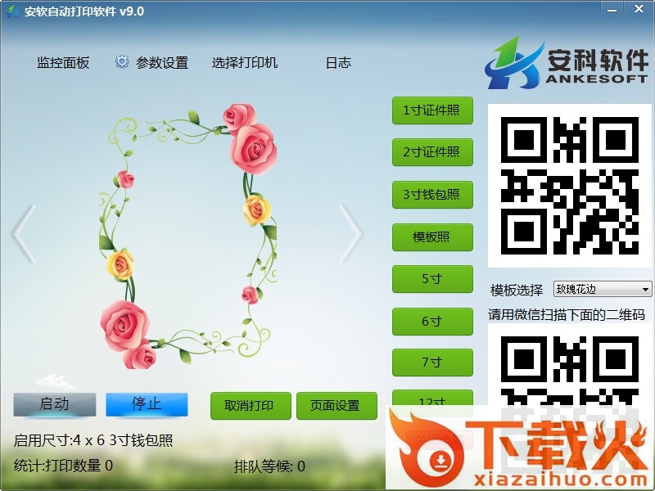Screen dimensions: 655x491
Task: Open the 日志 tab
Action: coord(338,63)
